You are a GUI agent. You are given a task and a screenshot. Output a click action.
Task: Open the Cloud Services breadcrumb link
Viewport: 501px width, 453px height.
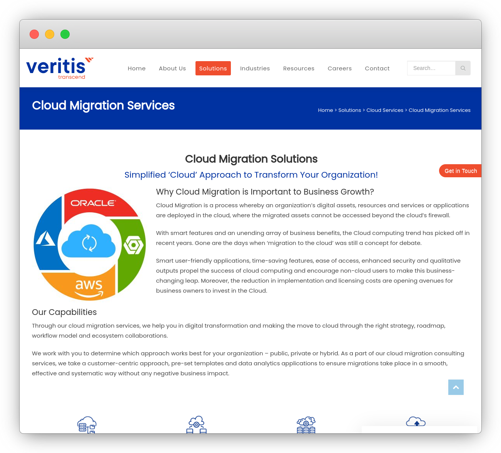click(x=385, y=110)
